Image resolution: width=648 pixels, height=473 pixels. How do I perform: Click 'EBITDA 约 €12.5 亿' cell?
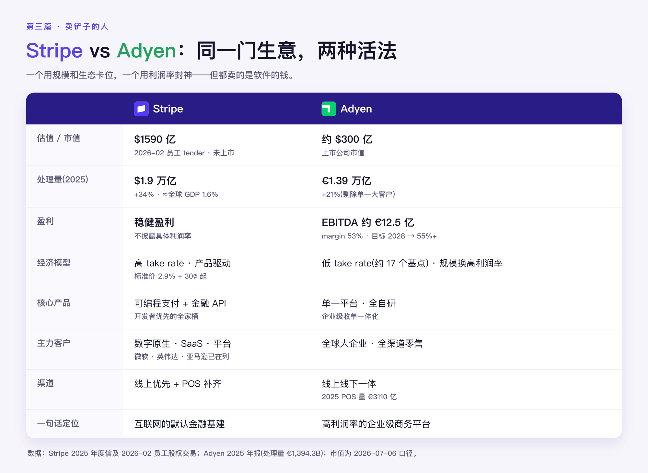(368, 222)
